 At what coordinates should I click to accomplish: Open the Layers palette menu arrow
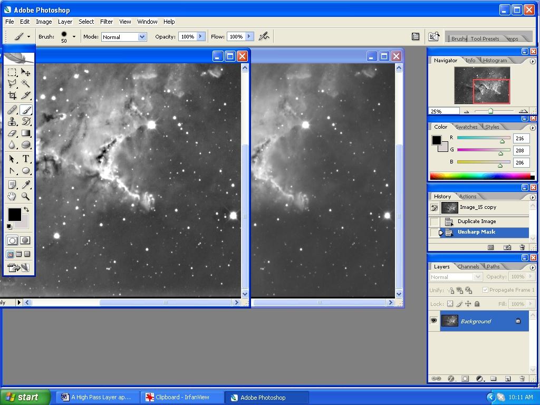[x=533, y=267]
